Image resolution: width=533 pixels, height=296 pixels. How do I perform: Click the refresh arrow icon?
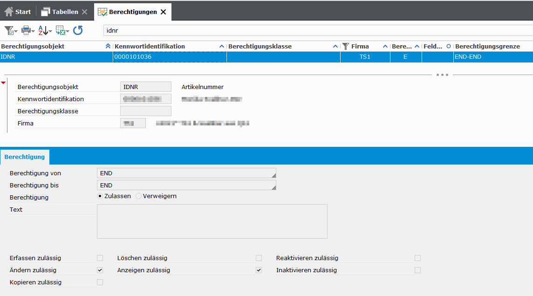click(x=78, y=31)
